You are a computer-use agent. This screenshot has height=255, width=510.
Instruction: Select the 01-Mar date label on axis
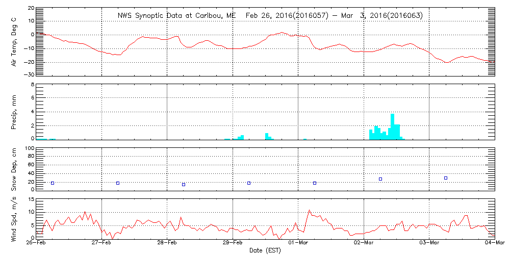click(x=298, y=244)
